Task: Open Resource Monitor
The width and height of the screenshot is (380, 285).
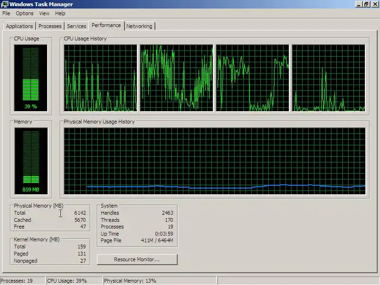Action: (x=137, y=259)
